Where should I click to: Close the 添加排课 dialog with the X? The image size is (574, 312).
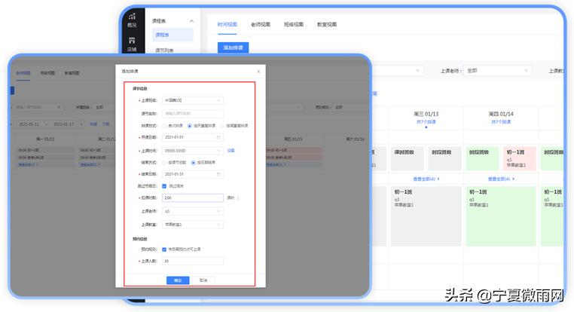pos(258,72)
